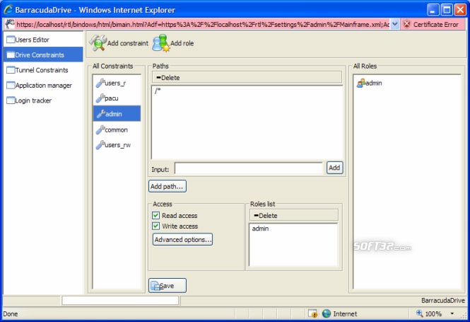Click the Add path... button
The height and width of the screenshot is (322, 470).
coord(167,186)
